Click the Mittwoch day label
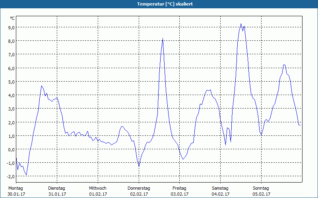Image resolution: width=318 pixels, height=198 pixels. click(x=97, y=188)
